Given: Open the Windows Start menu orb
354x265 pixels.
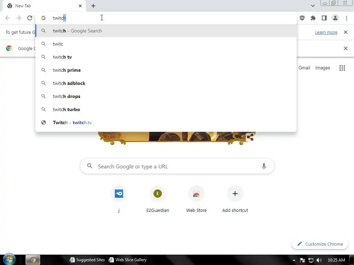Looking at the screenshot, I should point(9,259).
